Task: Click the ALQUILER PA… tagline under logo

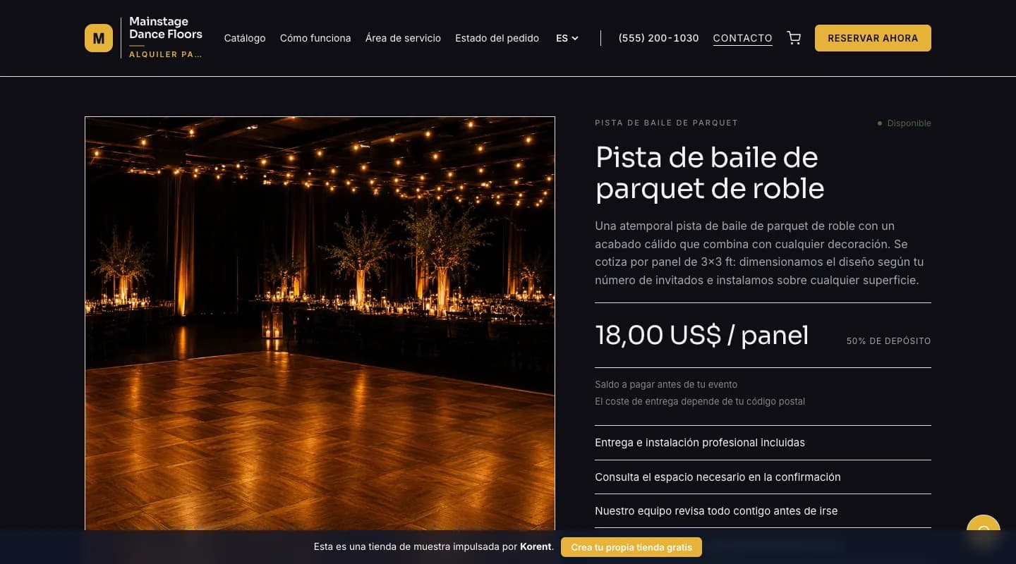Action: (166, 54)
